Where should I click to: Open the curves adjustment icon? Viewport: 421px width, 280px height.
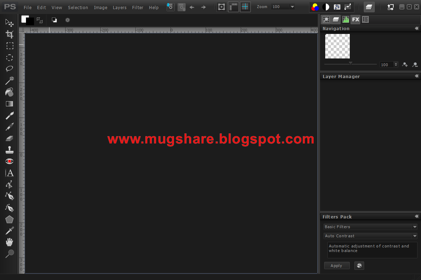(348, 7)
